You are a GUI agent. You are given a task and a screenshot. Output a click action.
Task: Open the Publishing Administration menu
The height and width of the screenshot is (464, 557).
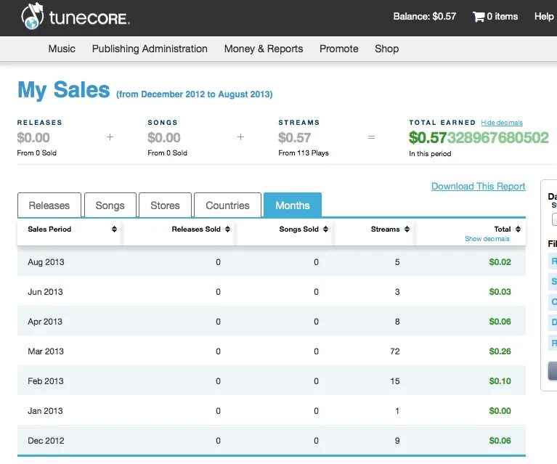click(150, 49)
